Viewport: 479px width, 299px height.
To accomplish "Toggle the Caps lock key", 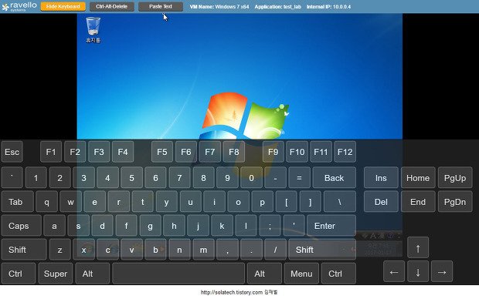I will point(22,226).
